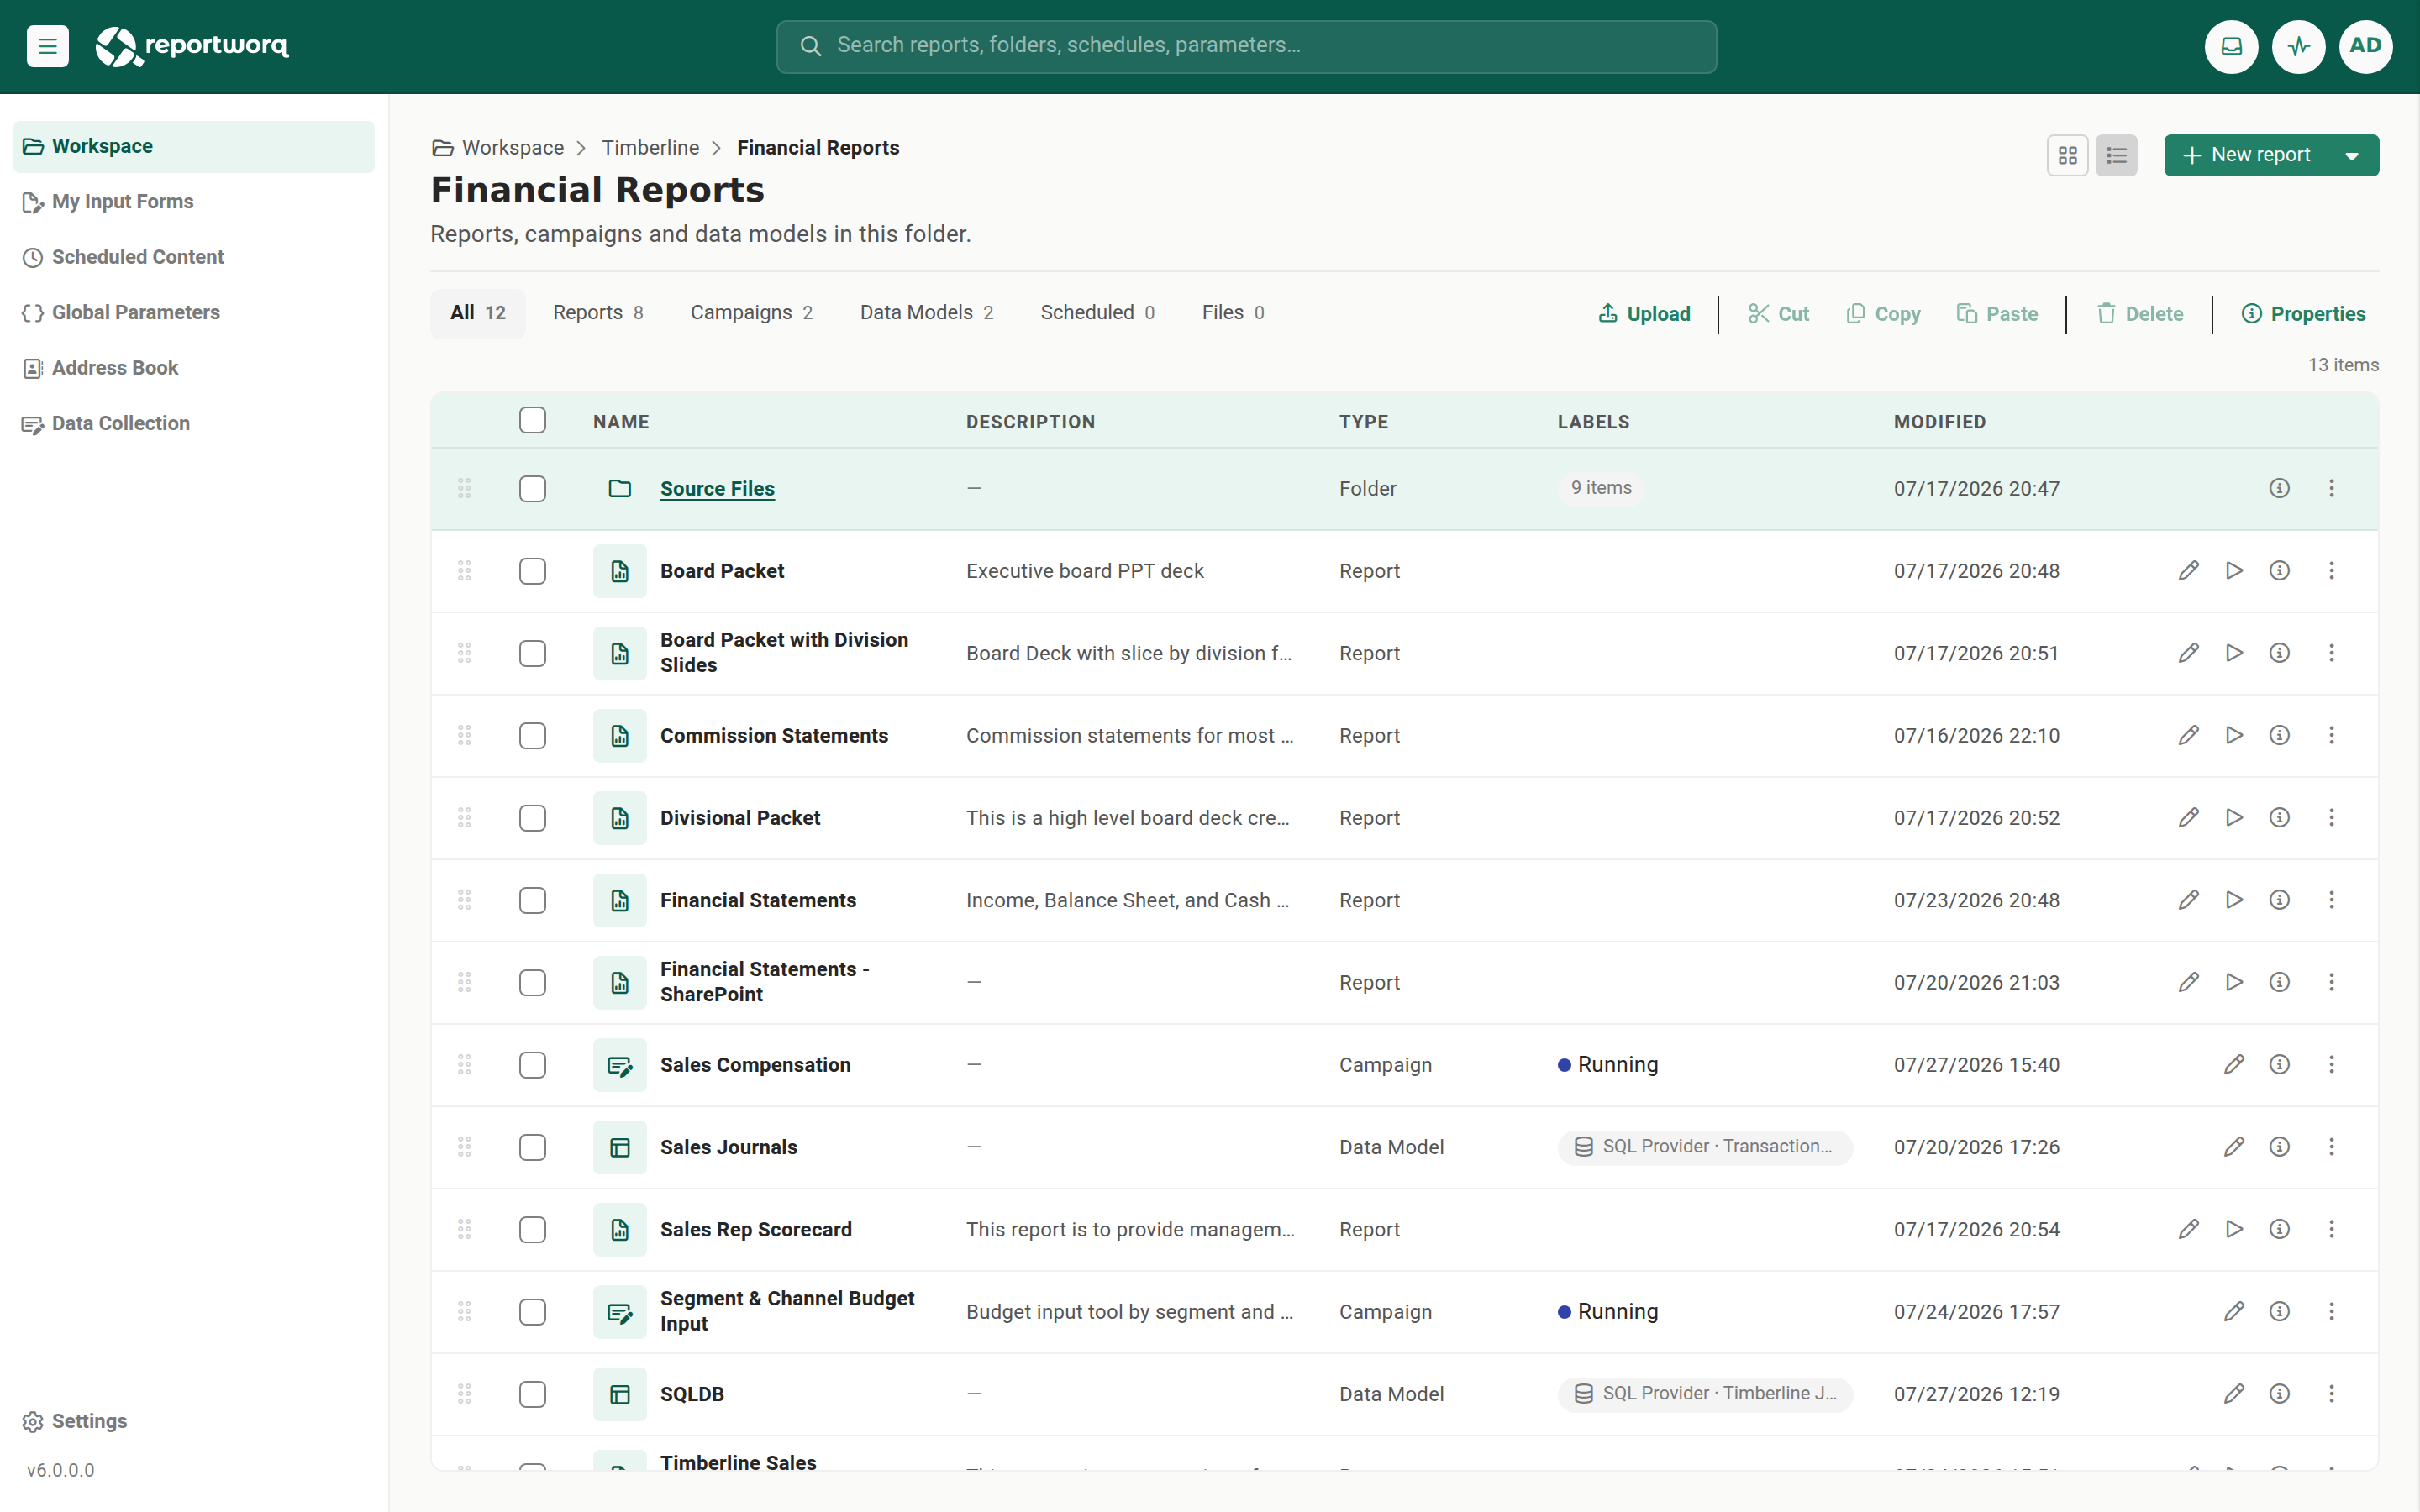
Task: Select the Sales Journals checkbox
Action: point(532,1147)
